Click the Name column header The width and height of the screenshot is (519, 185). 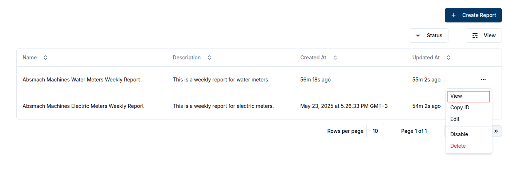(x=30, y=58)
